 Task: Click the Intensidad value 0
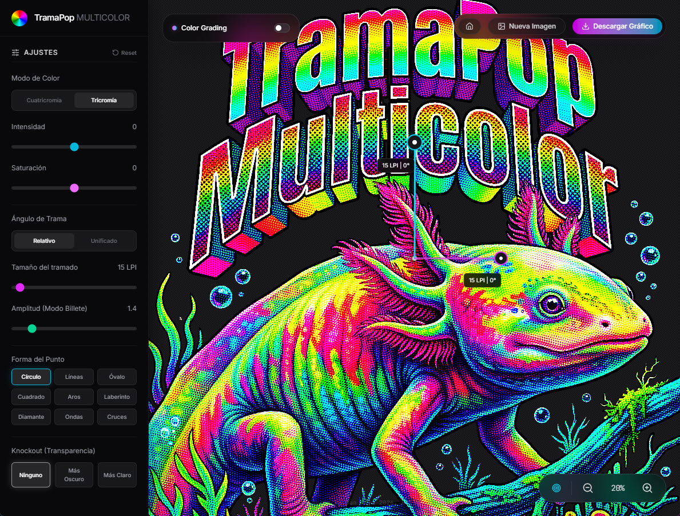click(x=134, y=127)
